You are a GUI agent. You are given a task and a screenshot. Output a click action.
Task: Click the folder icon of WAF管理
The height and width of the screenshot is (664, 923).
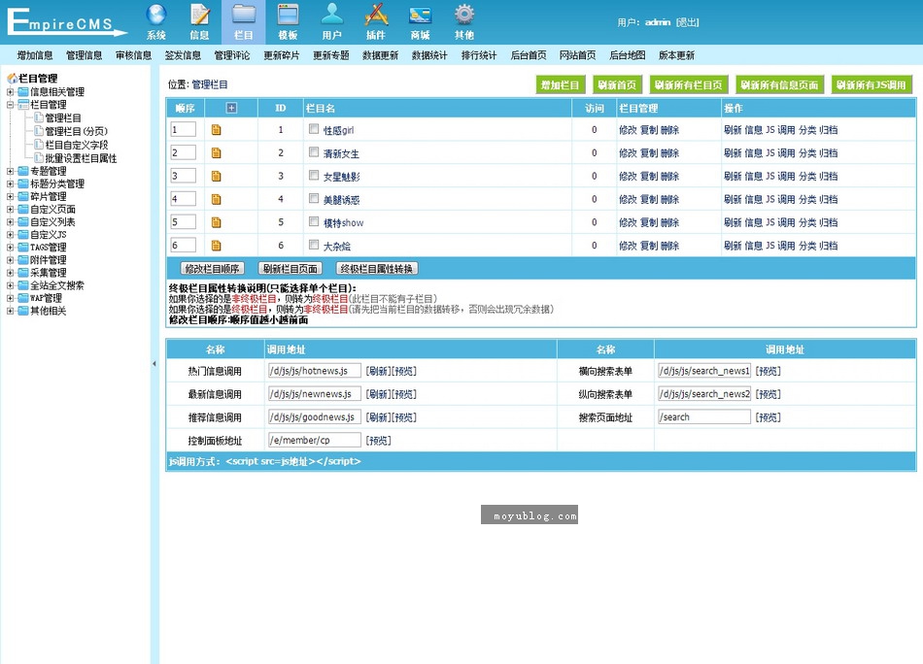click(23, 298)
